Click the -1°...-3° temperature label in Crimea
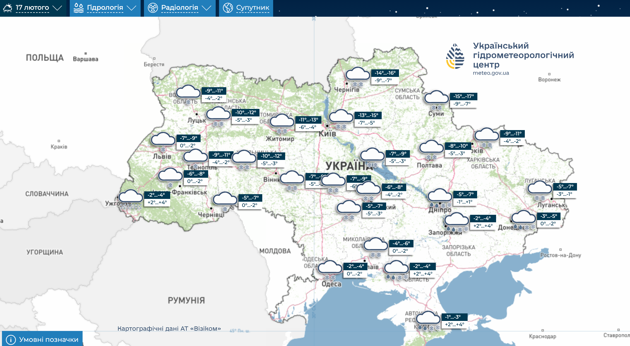This screenshot has height=346, width=630. tap(453, 317)
